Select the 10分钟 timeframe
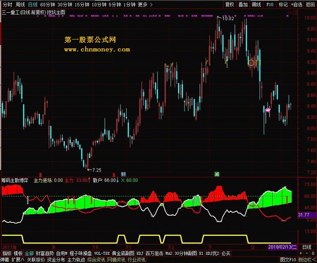 pyautogui.click(x=99, y=5)
